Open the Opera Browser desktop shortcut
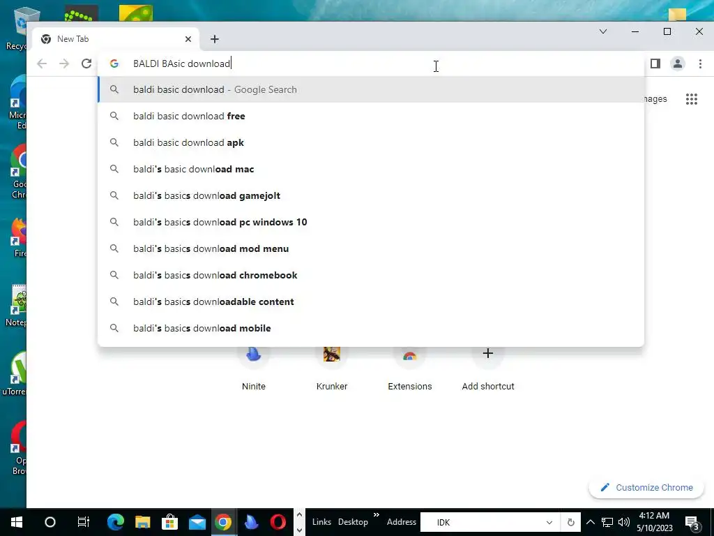 (x=18, y=447)
